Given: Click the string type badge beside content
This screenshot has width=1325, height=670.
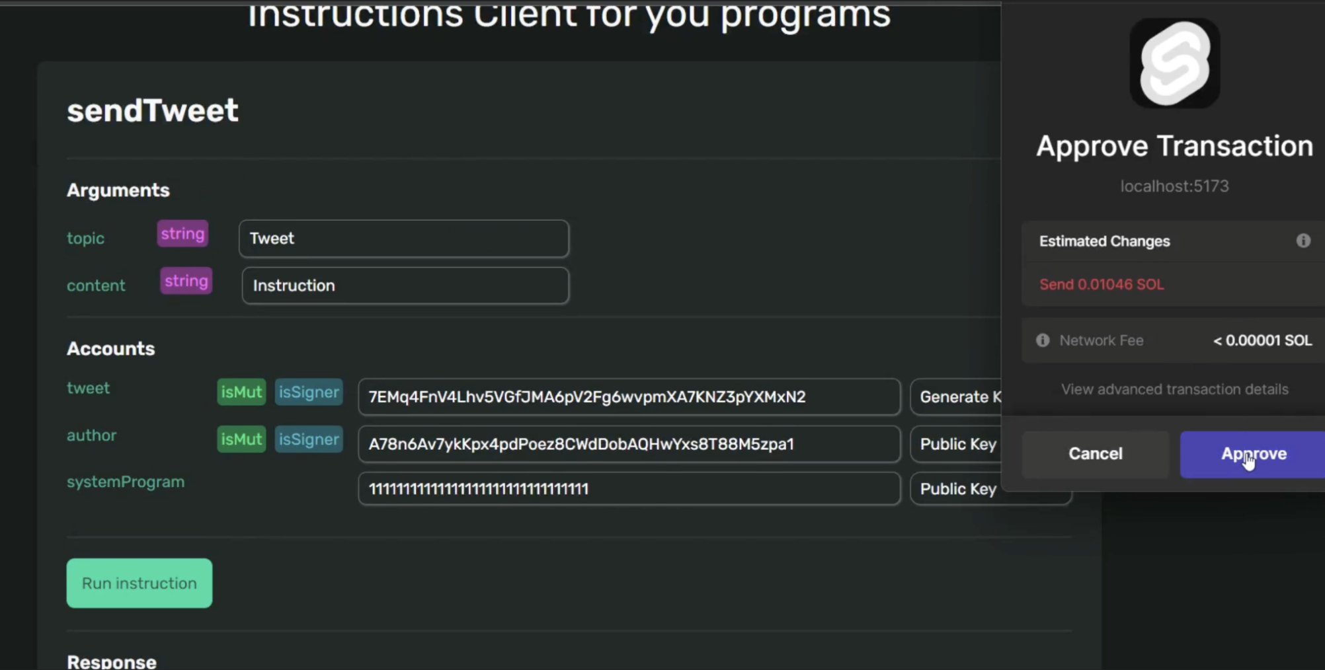Looking at the screenshot, I should [186, 281].
